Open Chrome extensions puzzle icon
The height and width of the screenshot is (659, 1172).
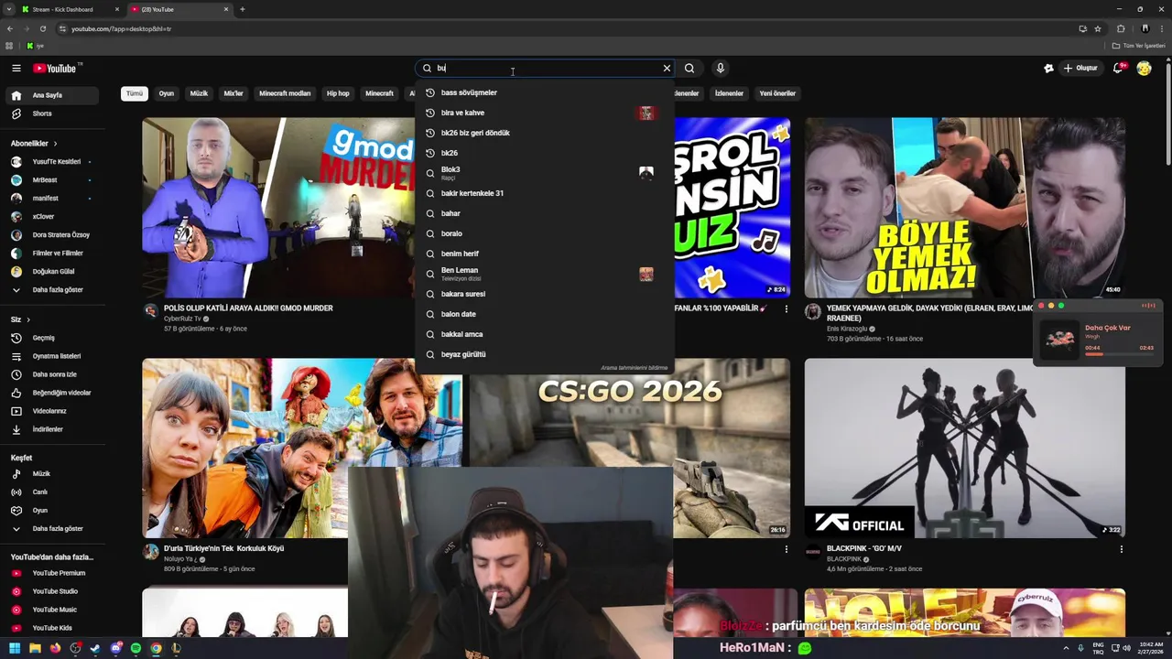(1121, 28)
